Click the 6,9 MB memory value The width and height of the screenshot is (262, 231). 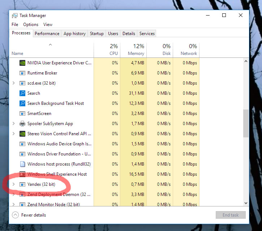[137, 73]
